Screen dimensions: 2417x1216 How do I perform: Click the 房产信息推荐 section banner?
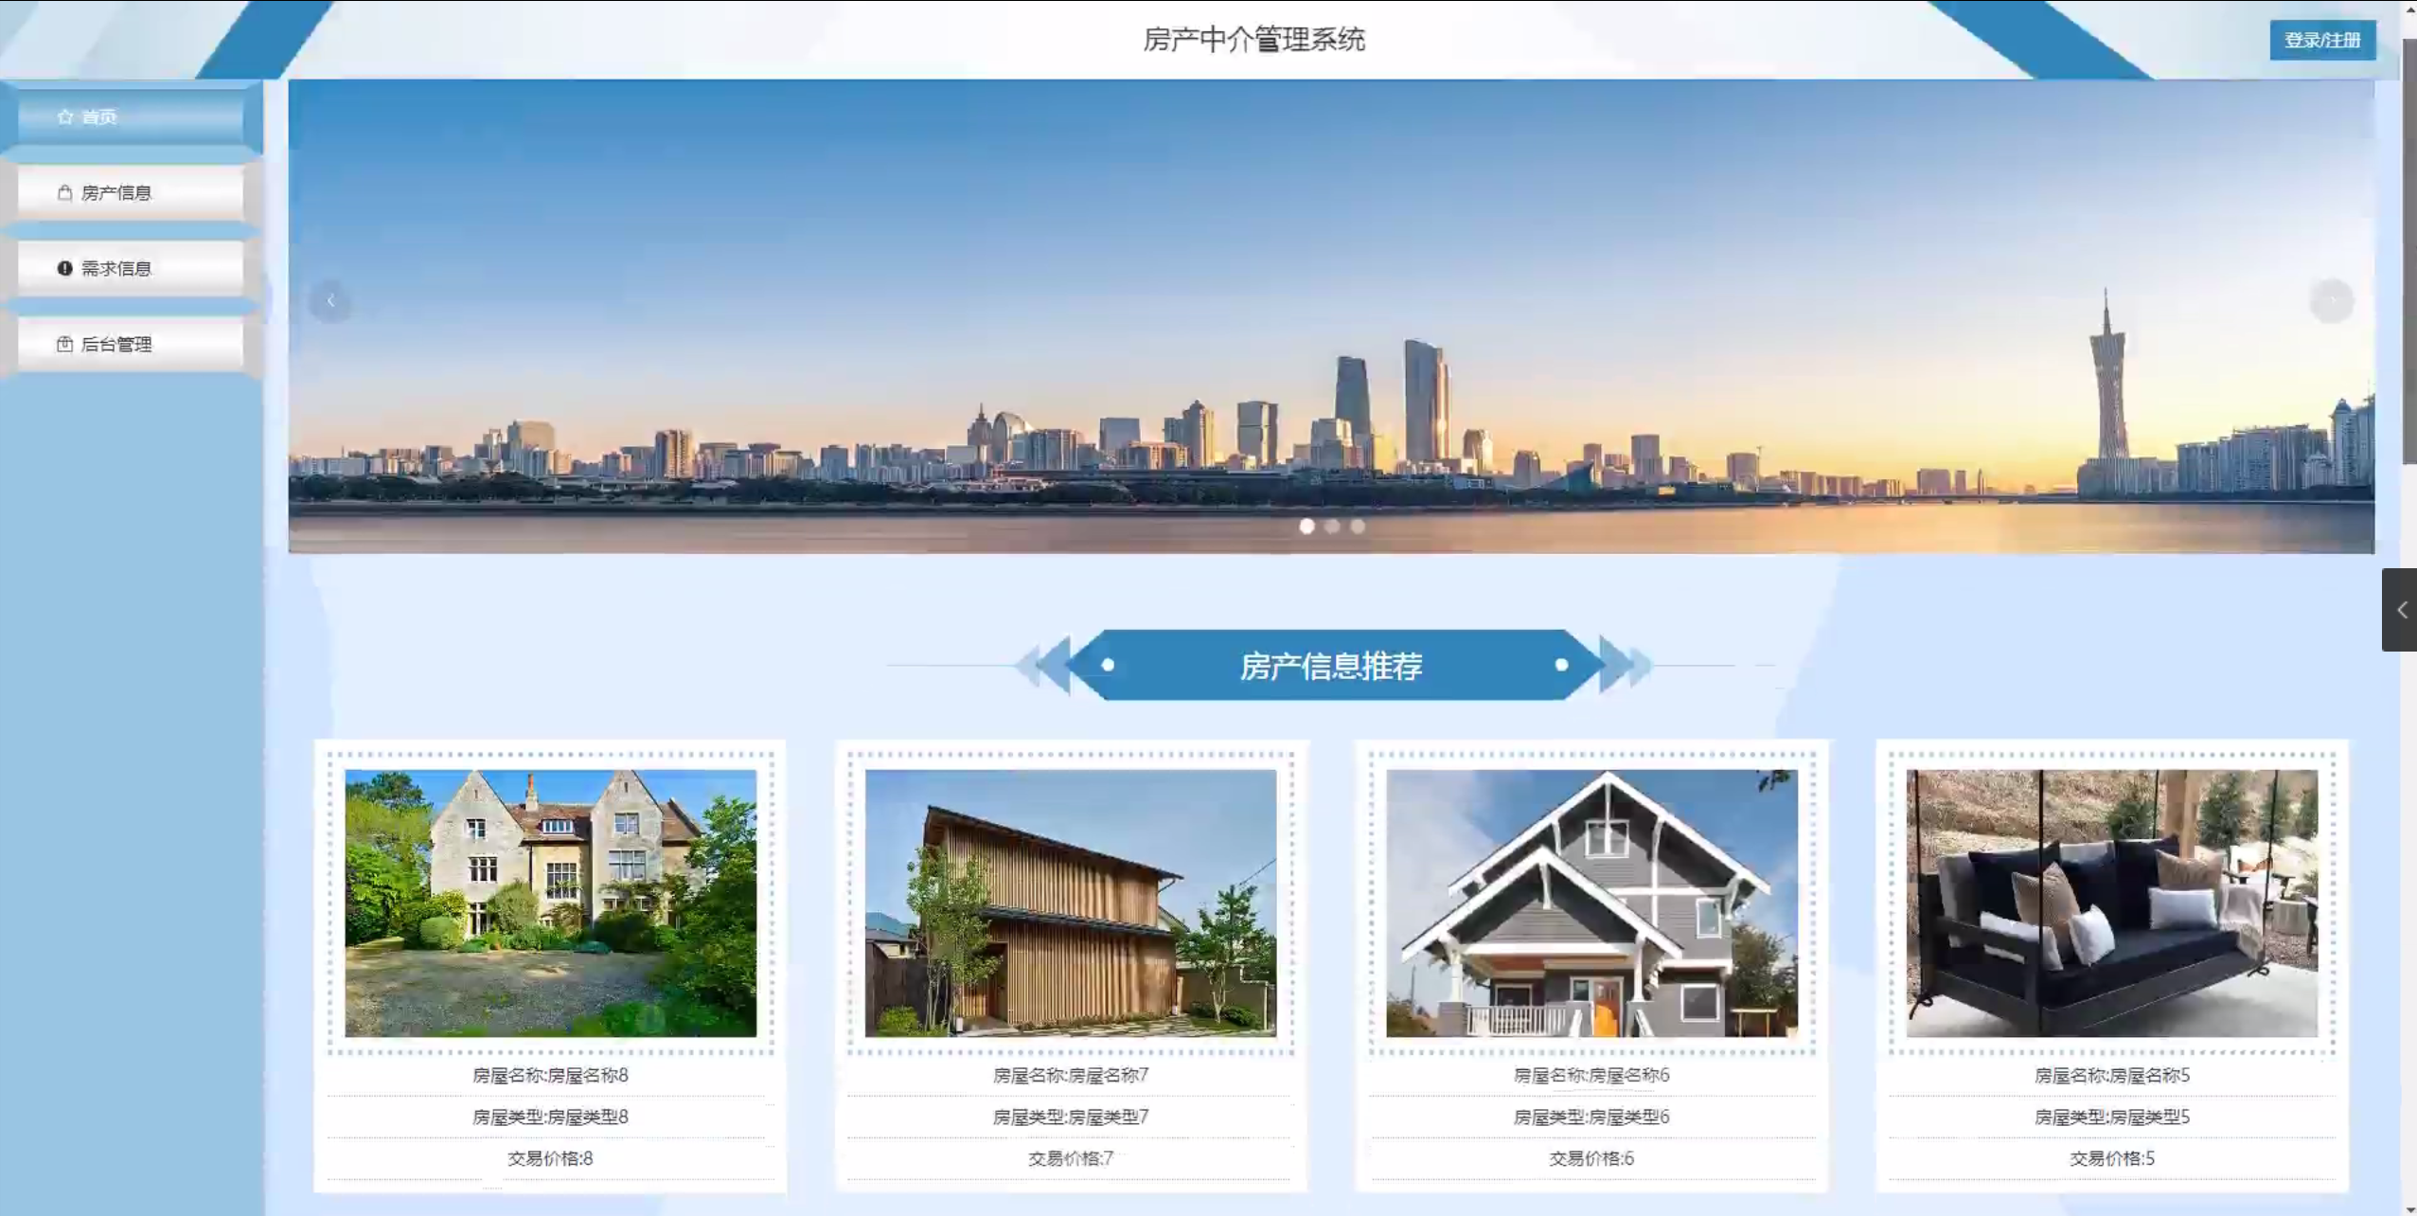coord(1331,666)
